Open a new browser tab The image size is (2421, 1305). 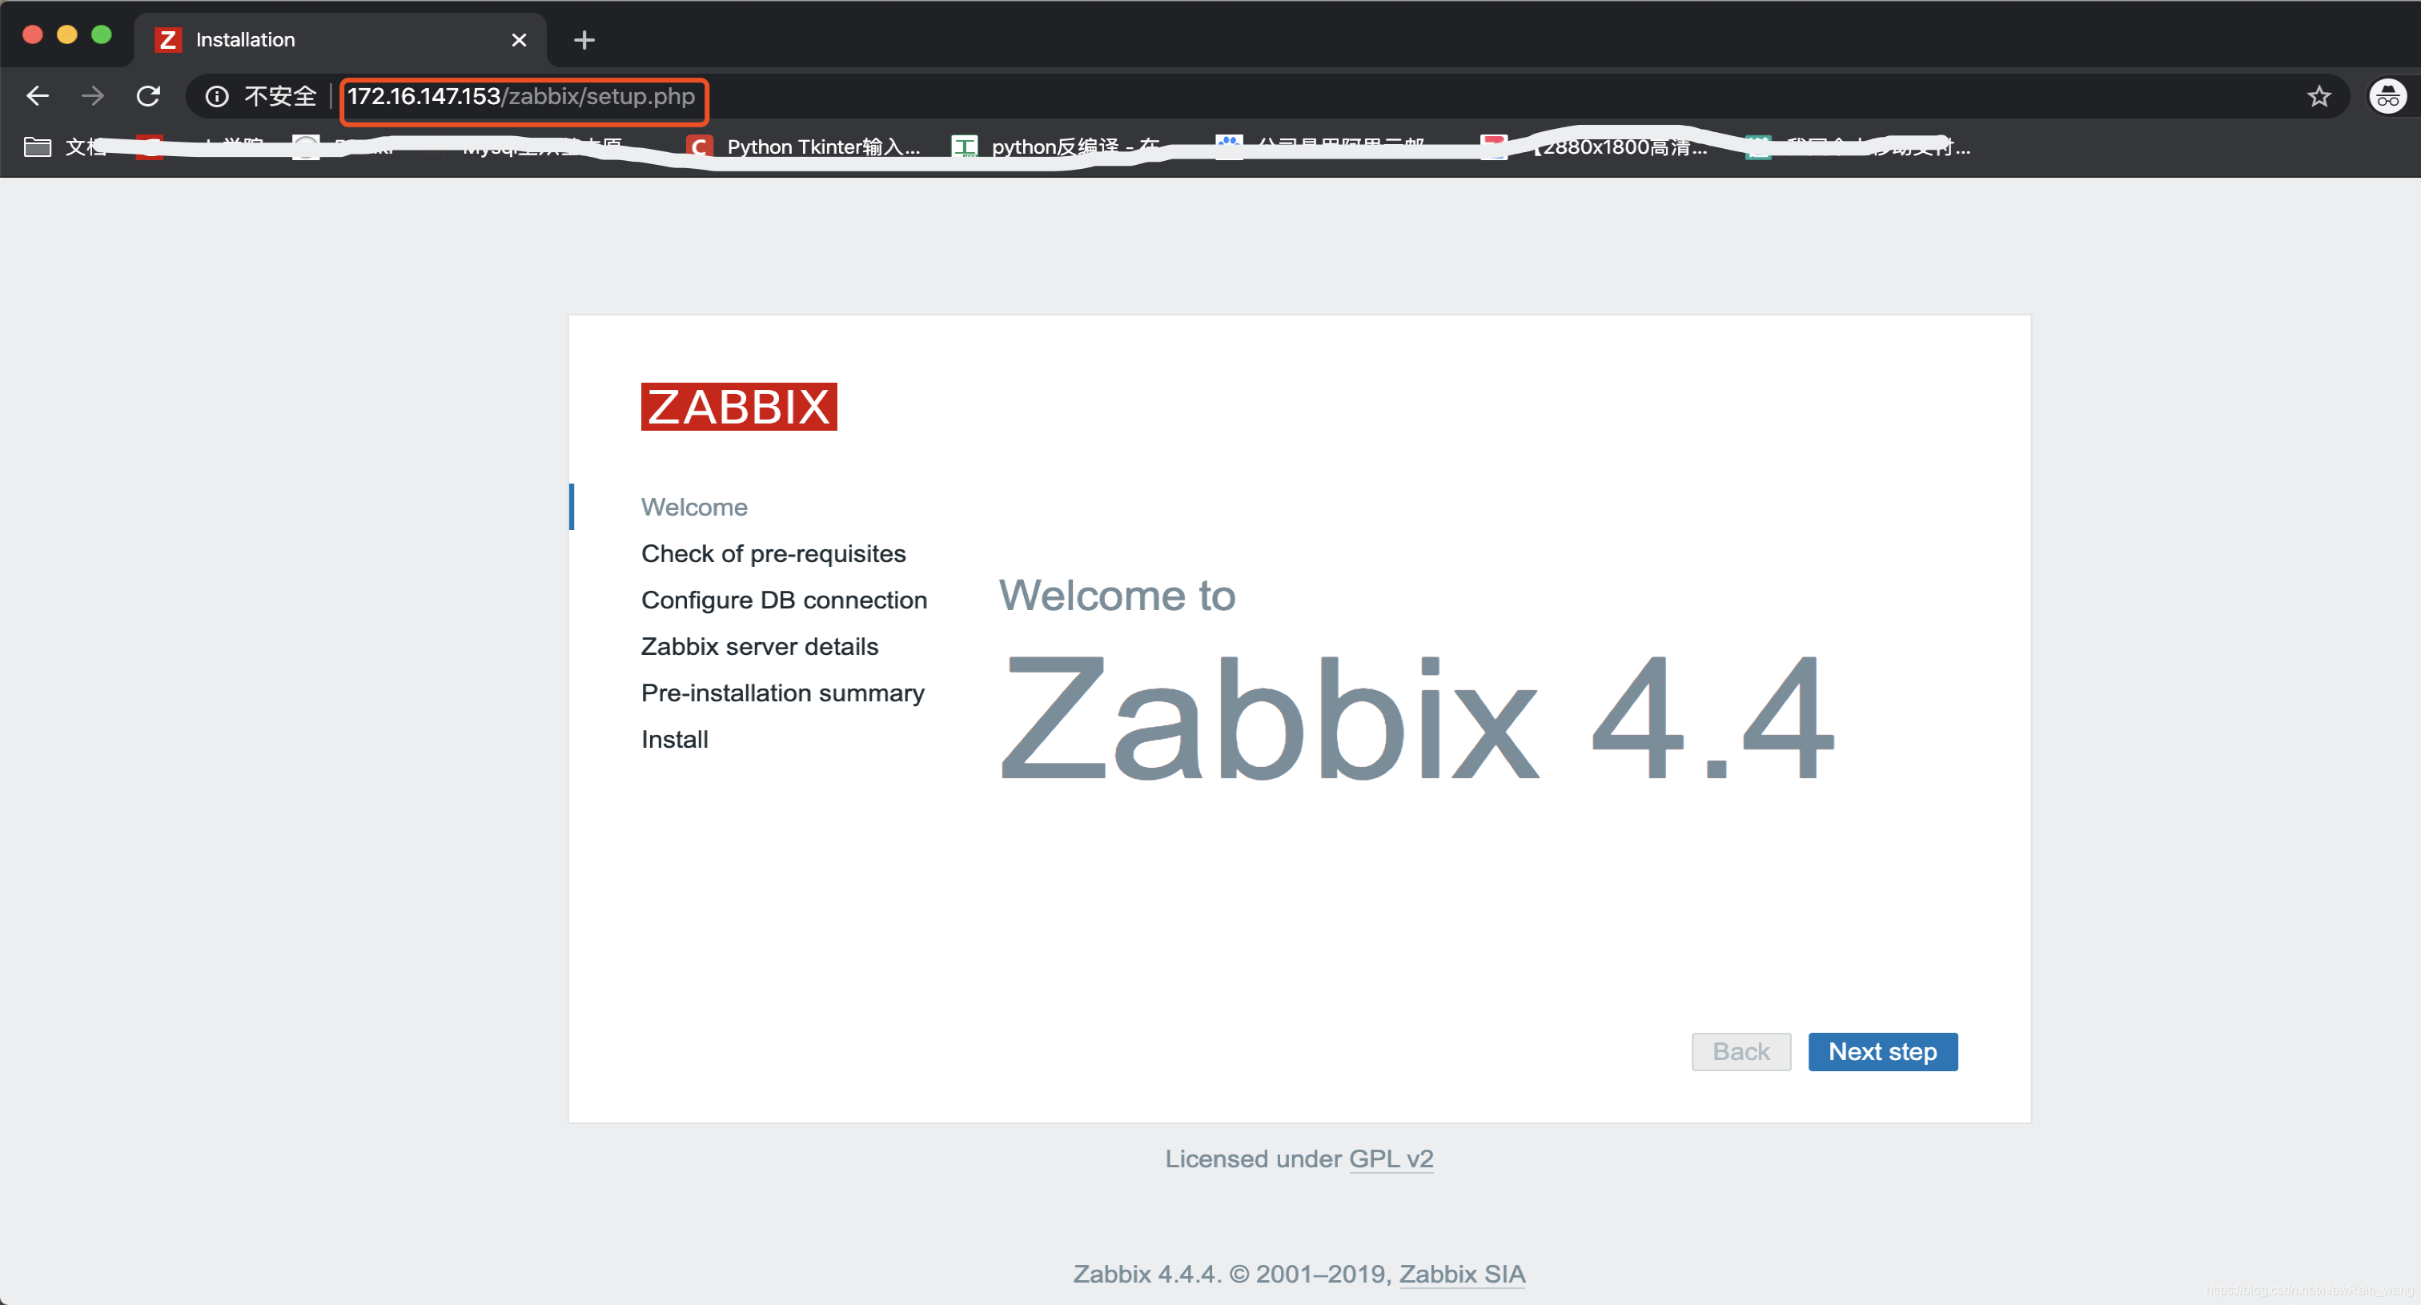[x=584, y=39]
